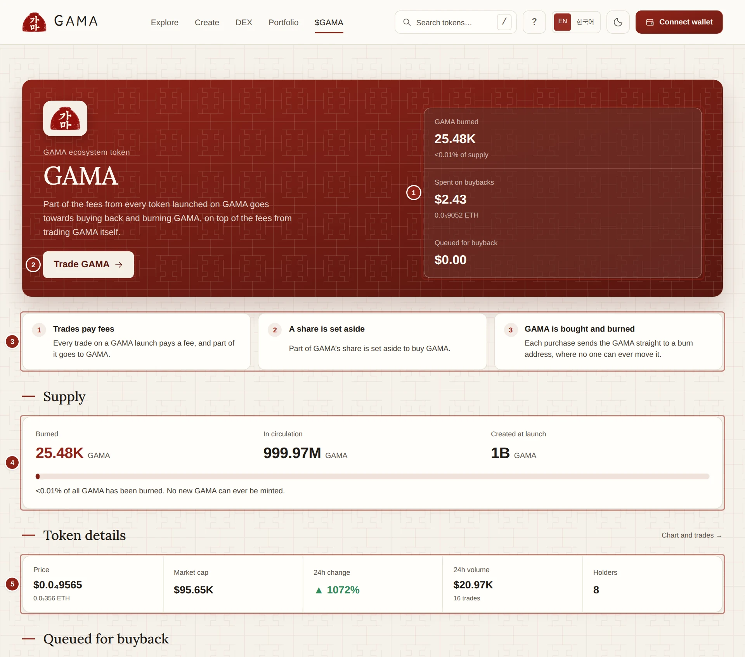Viewport: 745px width, 657px height.
Task: Click the Token details section heading
Action: coord(85,535)
